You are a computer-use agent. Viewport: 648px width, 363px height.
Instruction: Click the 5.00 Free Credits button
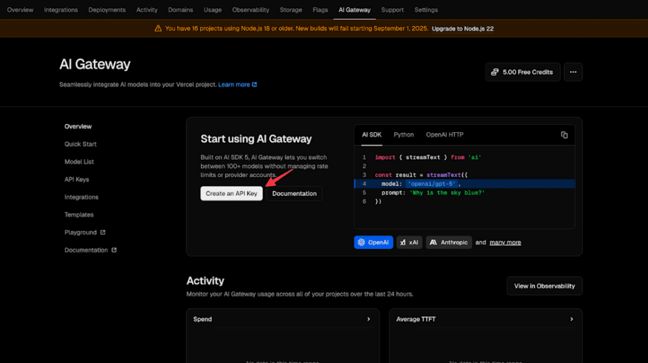(x=523, y=72)
